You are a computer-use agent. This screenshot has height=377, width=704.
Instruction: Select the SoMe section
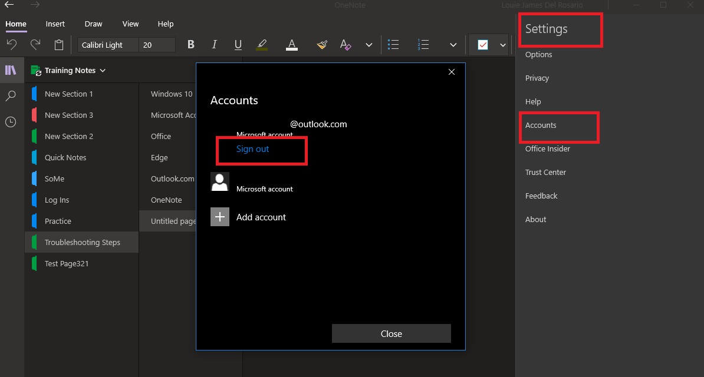tap(82, 178)
